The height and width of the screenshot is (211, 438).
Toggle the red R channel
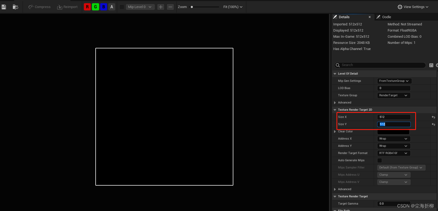tap(87, 7)
